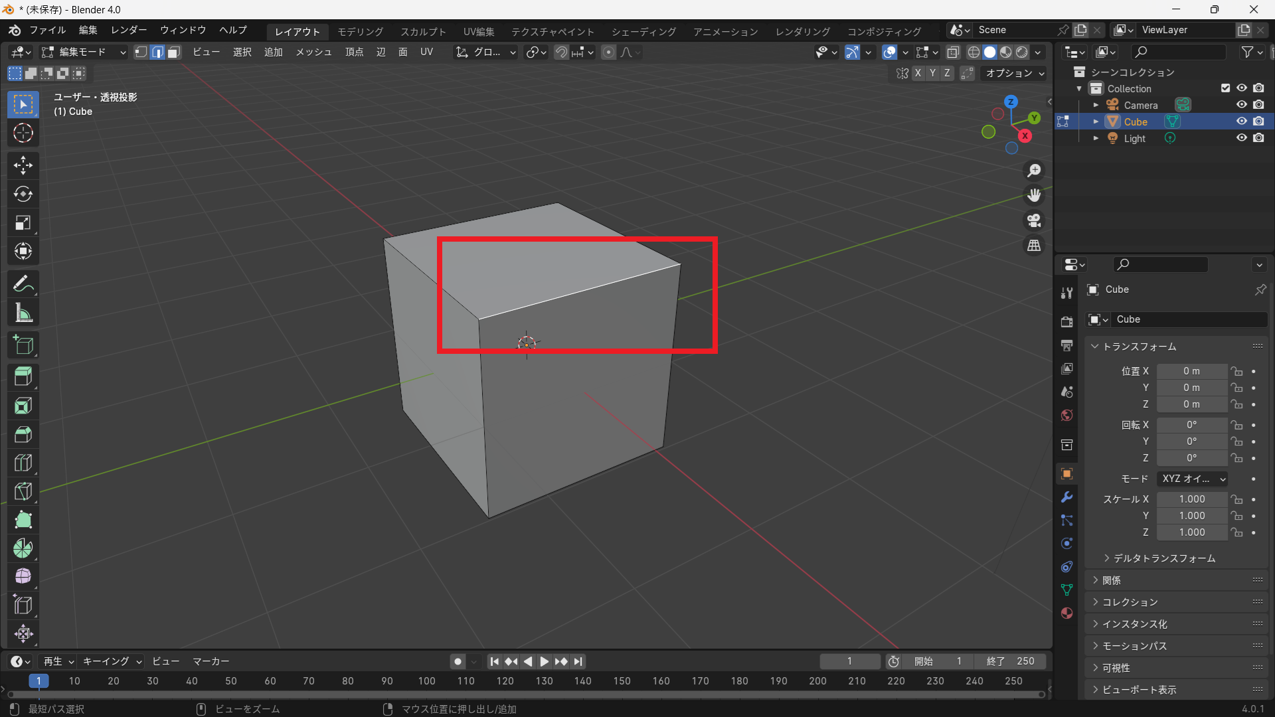
Task: Switch to the モデリング workspace tab
Action: [360, 31]
